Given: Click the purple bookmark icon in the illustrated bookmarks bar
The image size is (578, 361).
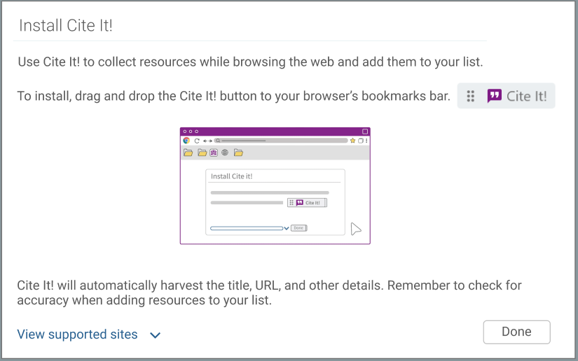Looking at the screenshot, I should coord(214,153).
